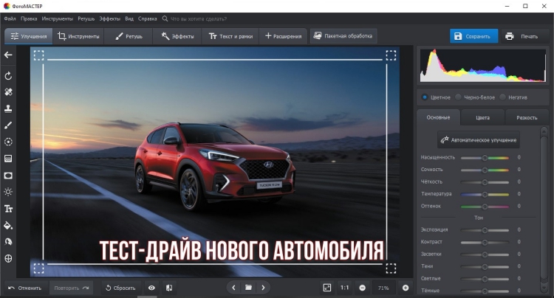This screenshot has height=298, width=554.
Task: Open the Эффекты tab in toolbar
Action: point(177,36)
